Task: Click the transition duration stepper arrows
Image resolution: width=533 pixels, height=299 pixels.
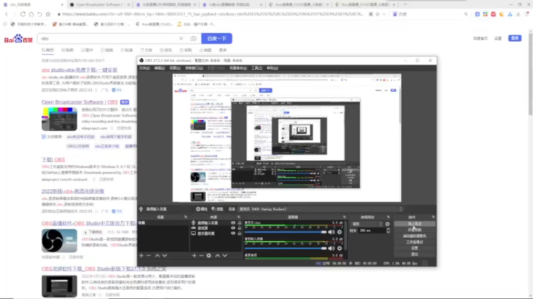Action: pos(388,231)
